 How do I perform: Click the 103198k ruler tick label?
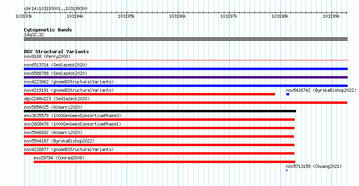[280, 16]
